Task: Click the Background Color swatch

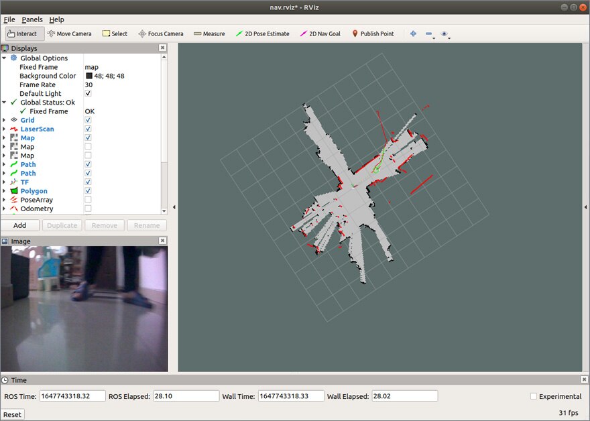Action: point(88,76)
